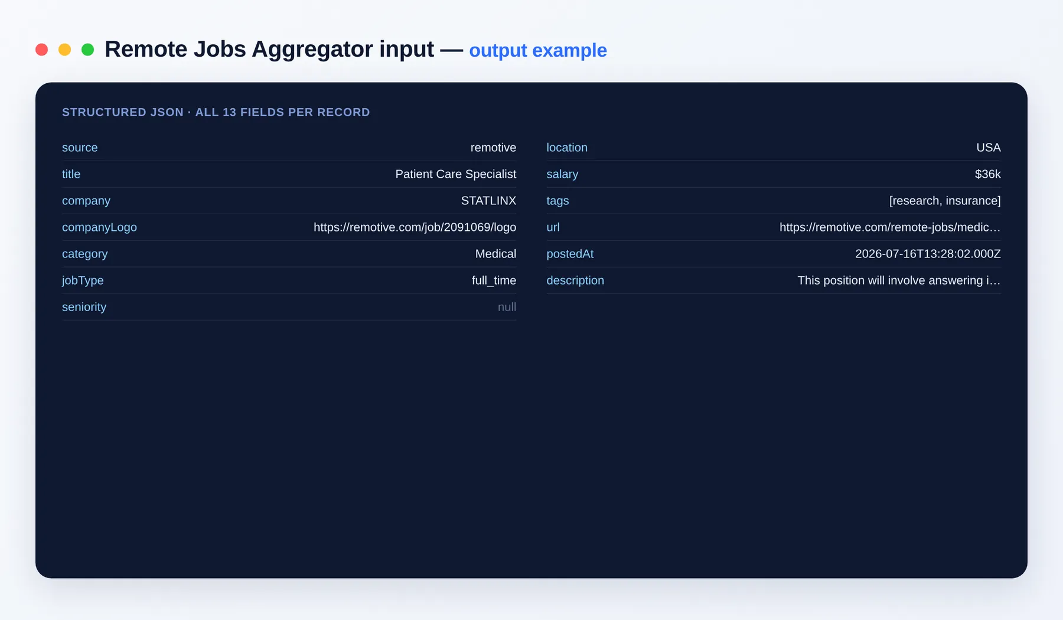
Task: Click the '[research, insurance]' tags value
Action: (x=945, y=201)
